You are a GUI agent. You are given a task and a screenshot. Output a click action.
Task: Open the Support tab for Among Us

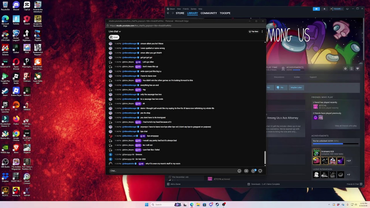click(313, 77)
